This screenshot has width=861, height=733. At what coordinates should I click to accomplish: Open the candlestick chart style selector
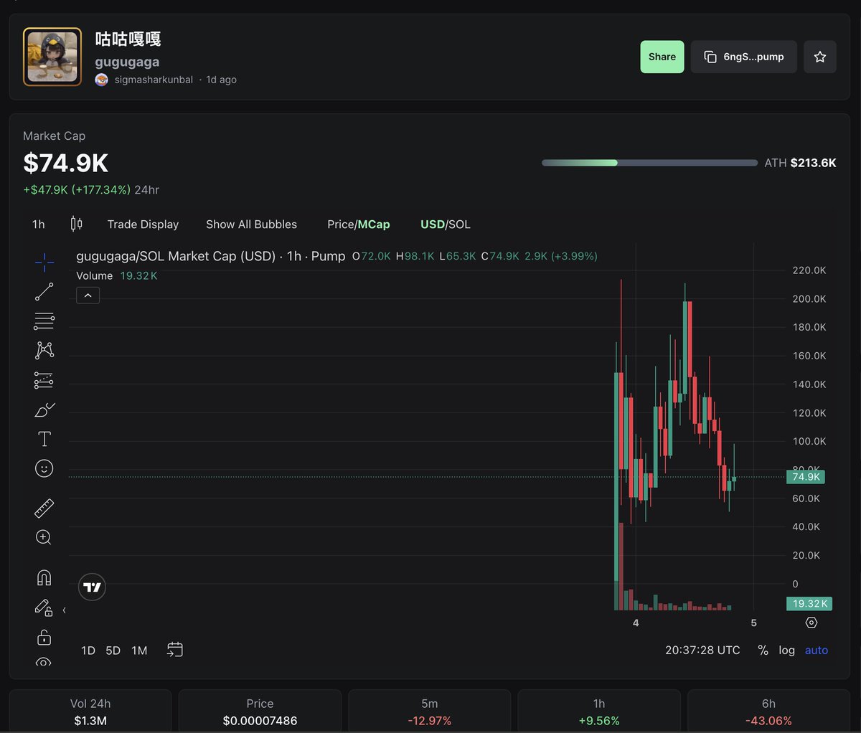click(x=76, y=224)
